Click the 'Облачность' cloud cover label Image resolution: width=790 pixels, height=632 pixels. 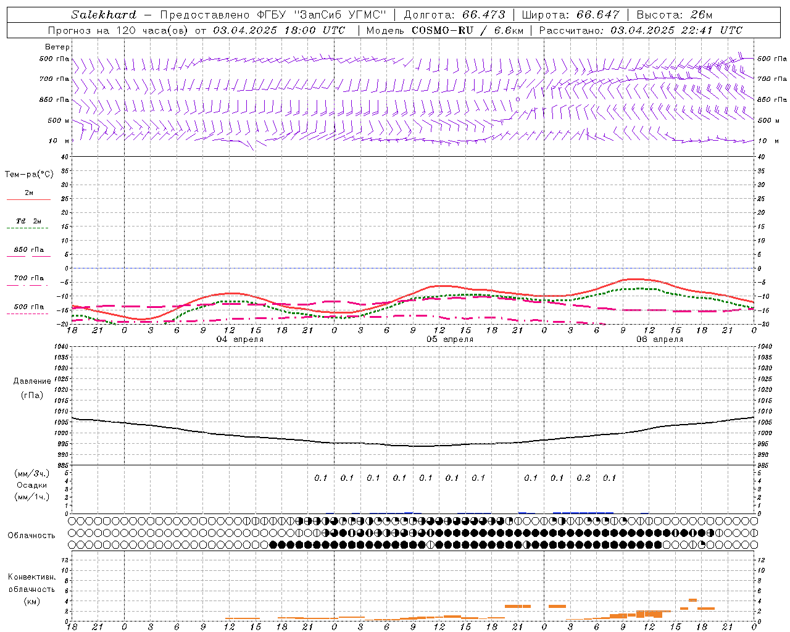31,535
